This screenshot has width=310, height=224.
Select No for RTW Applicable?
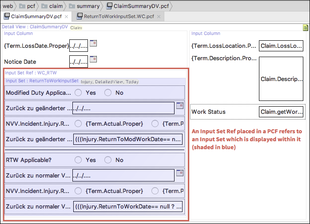[107, 160]
